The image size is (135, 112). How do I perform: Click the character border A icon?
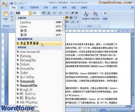(x=48, y=13)
